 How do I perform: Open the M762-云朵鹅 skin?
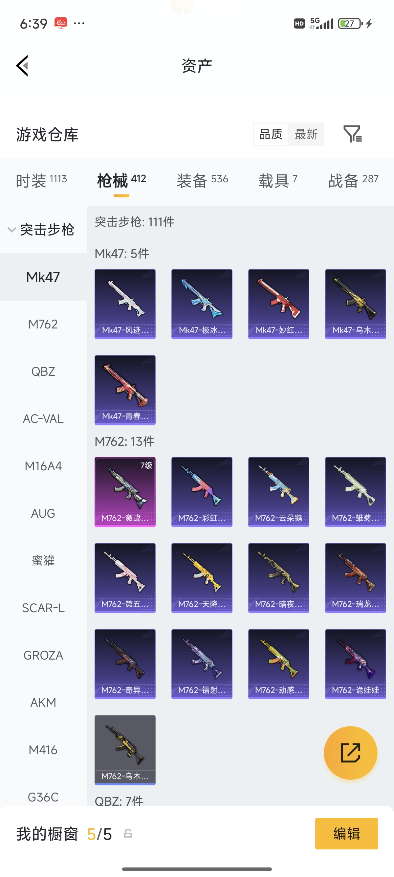(x=279, y=492)
